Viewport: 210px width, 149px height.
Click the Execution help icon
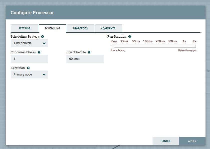click(x=28, y=68)
